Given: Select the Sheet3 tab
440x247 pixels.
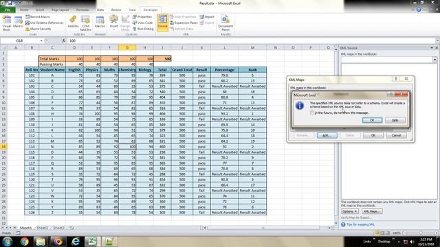Looking at the screenshot, I should point(59,228).
